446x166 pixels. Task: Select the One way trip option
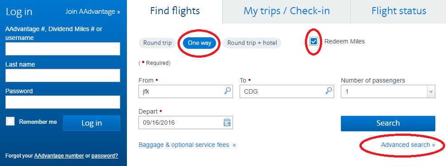coord(199,43)
